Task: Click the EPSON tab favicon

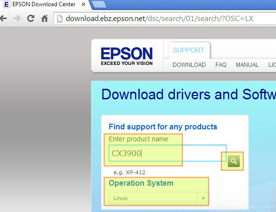Action: [x=6, y=4]
